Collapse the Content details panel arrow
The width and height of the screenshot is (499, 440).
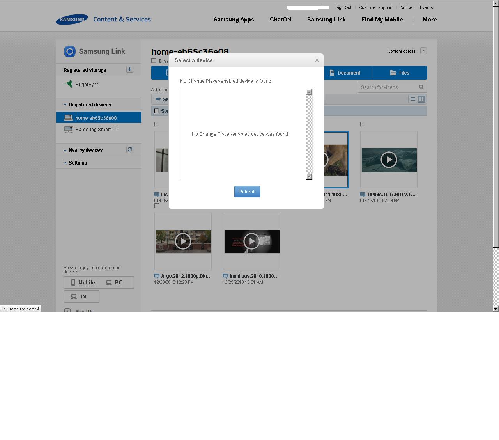click(424, 51)
